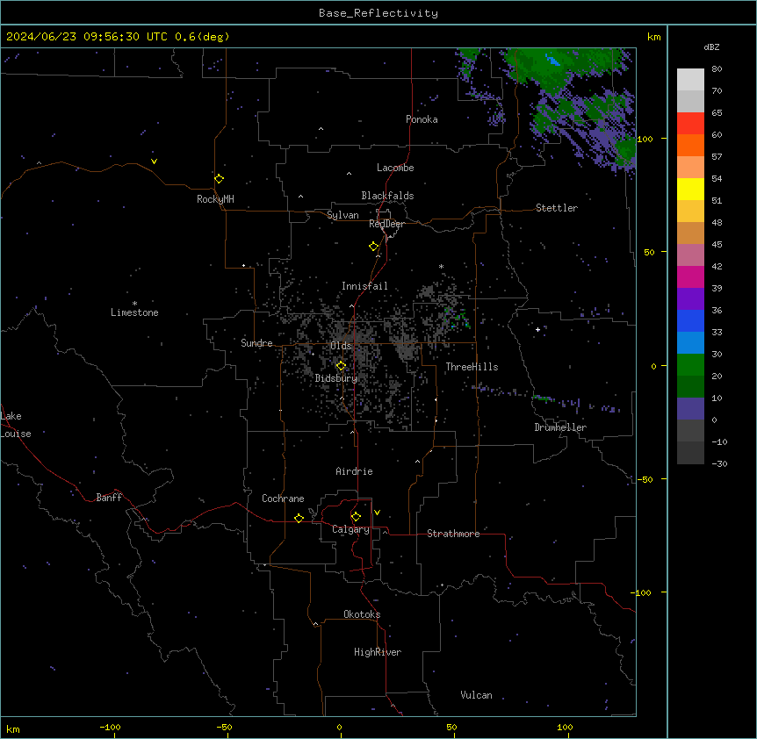The height and width of the screenshot is (739, 757).
Task: Click the Innisfail city label
Action: point(364,286)
